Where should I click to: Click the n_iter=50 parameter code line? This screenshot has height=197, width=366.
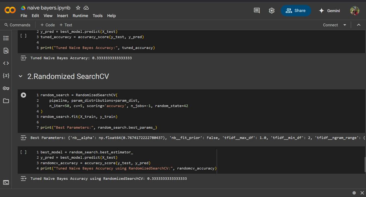[119, 106]
